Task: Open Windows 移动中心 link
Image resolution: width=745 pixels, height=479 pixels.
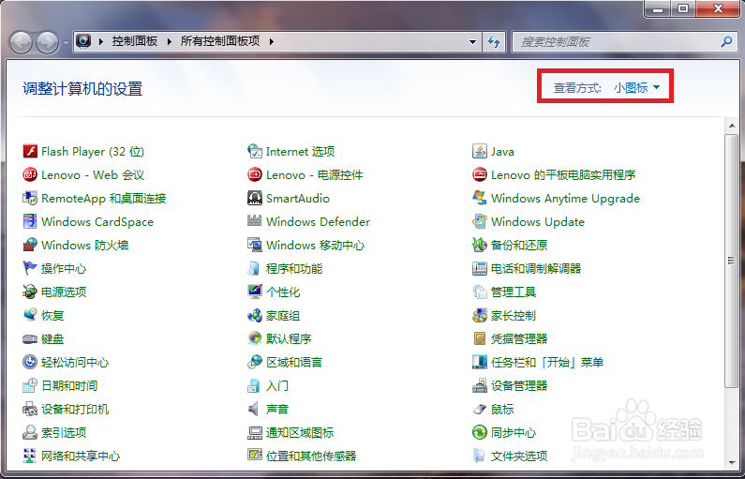Action: (316, 245)
